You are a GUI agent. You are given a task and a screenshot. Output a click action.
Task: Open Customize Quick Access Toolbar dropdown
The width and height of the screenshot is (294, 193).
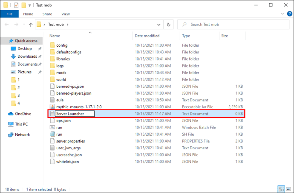tap(29, 6)
